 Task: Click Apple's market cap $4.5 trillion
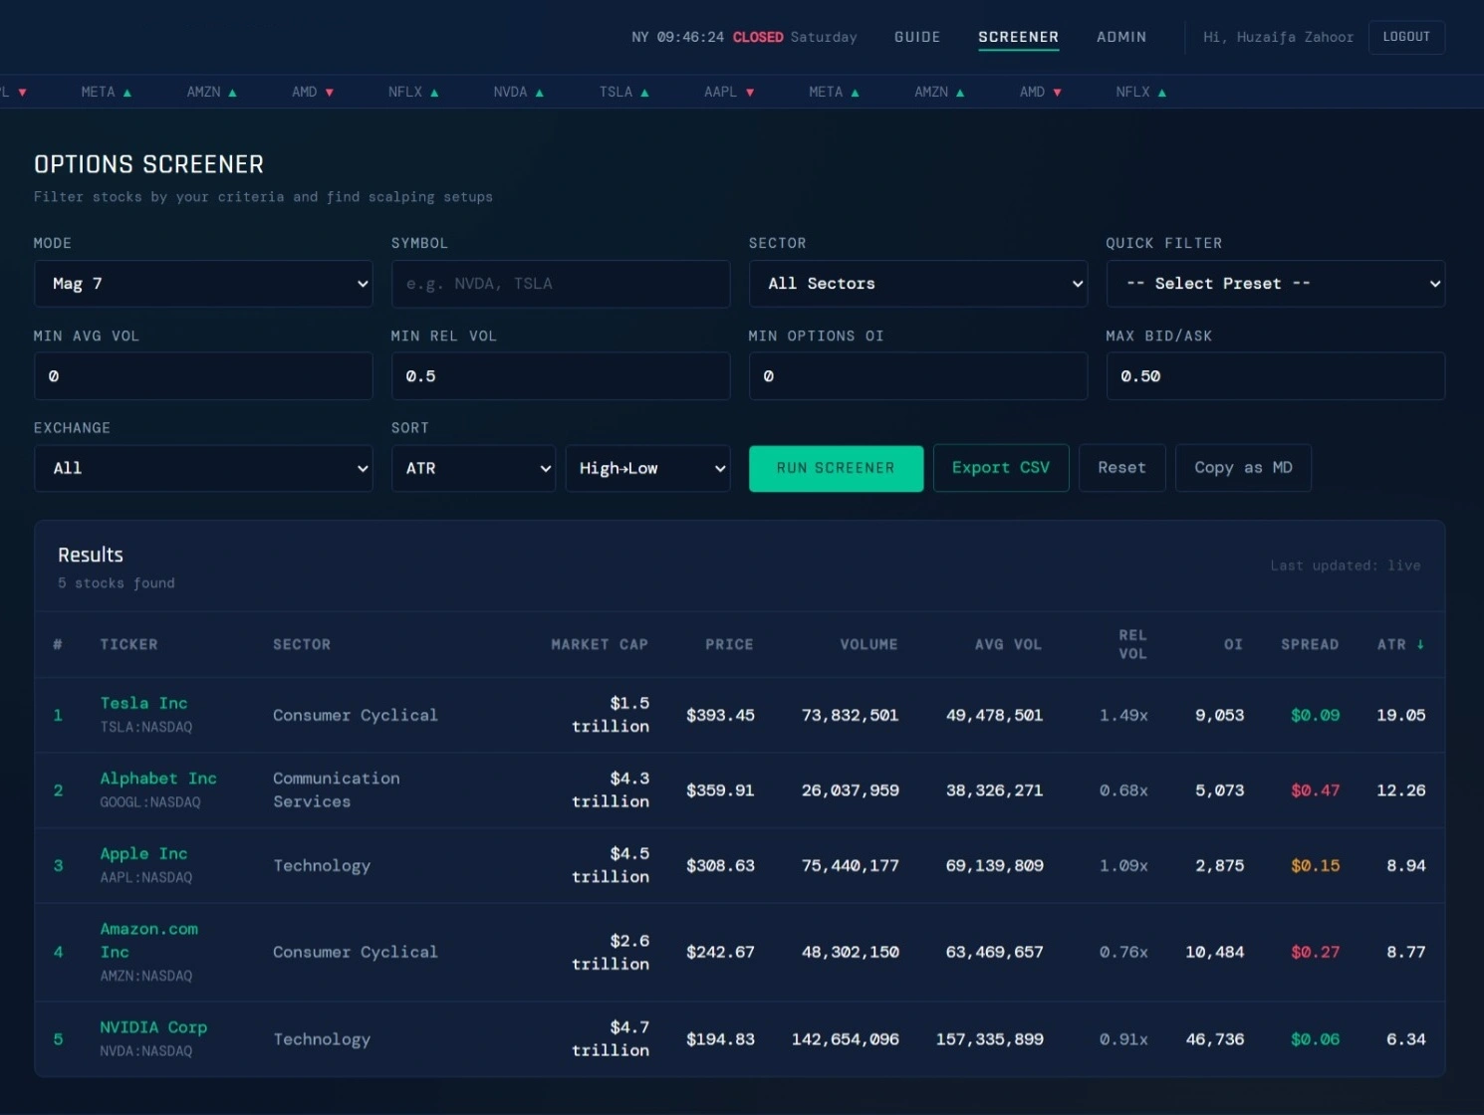pyautogui.click(x=611, y=865)
